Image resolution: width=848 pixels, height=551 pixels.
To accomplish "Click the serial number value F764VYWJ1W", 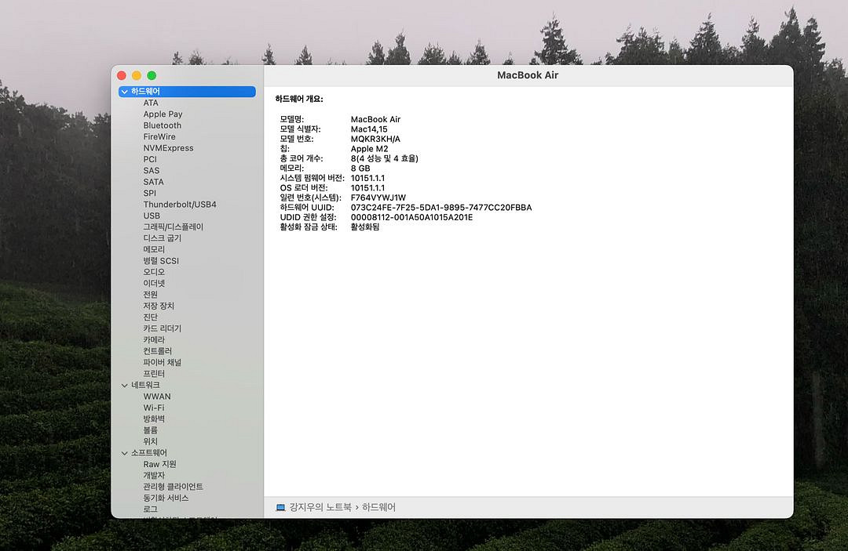I will point(378,198).
